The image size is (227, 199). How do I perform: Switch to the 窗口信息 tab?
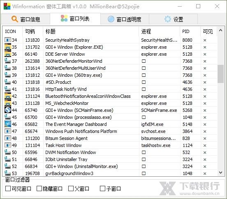click(x=25, y=19)
